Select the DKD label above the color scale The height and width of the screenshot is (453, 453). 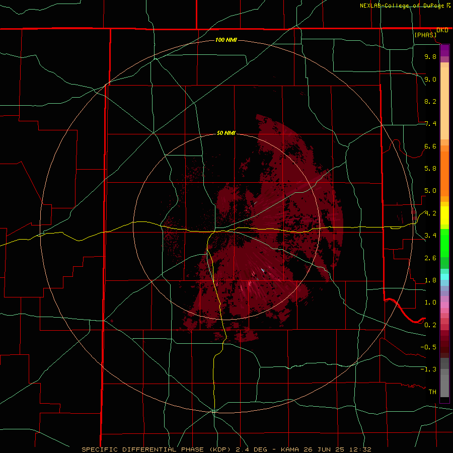tap(442, 30)
